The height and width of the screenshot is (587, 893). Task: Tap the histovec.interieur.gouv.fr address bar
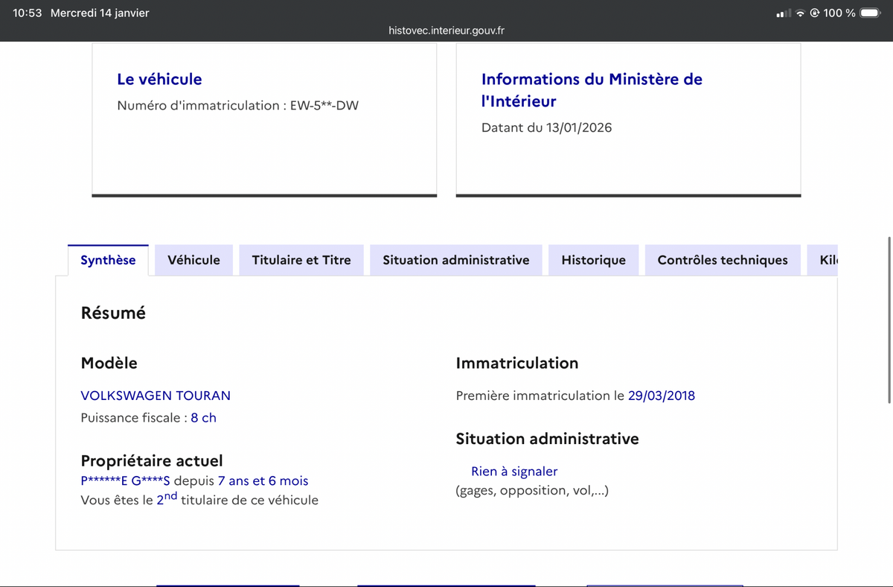(x=446, y=31)
